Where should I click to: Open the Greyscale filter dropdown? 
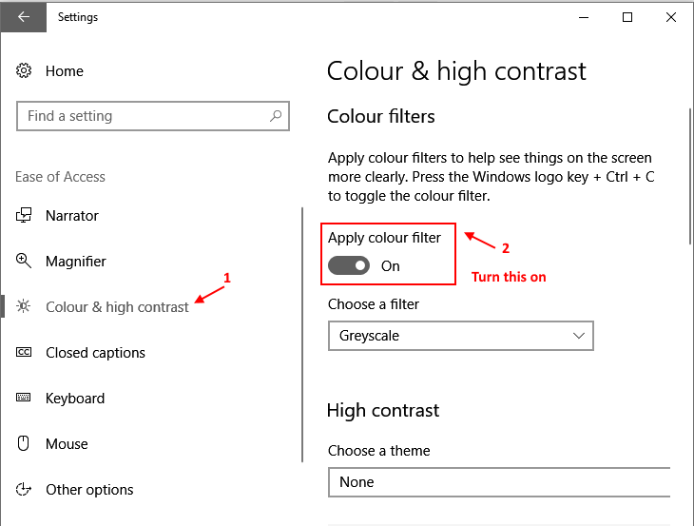click(461, 336)
